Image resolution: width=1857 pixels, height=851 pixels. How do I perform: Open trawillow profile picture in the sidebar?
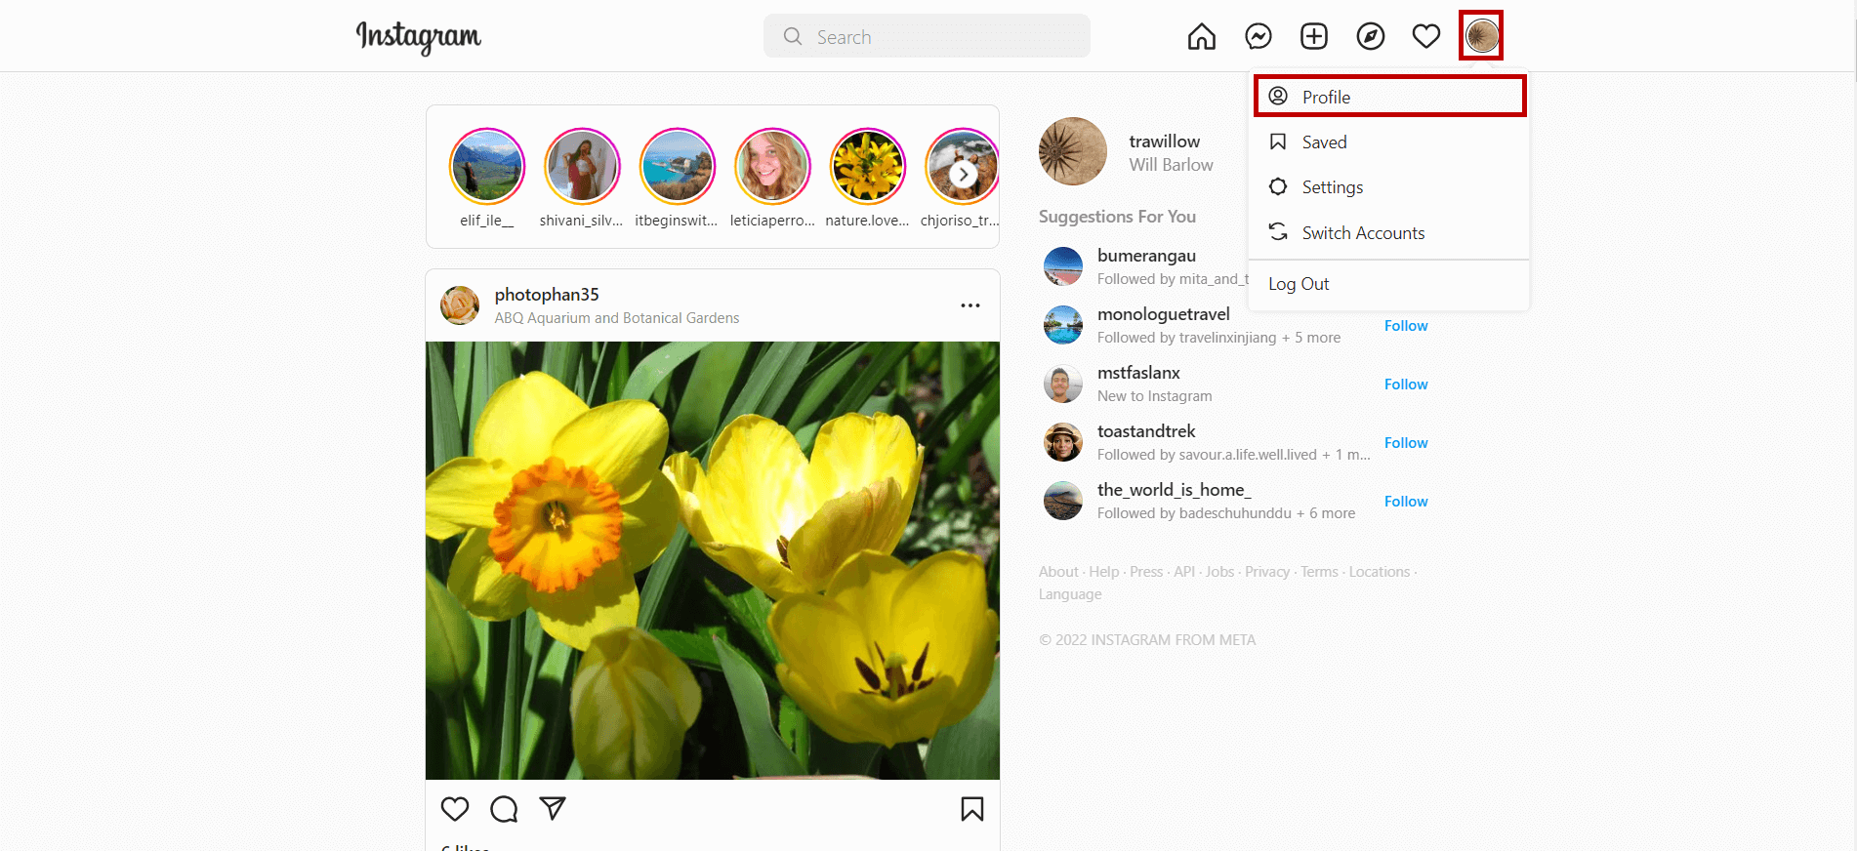(x=1073, y=151)
